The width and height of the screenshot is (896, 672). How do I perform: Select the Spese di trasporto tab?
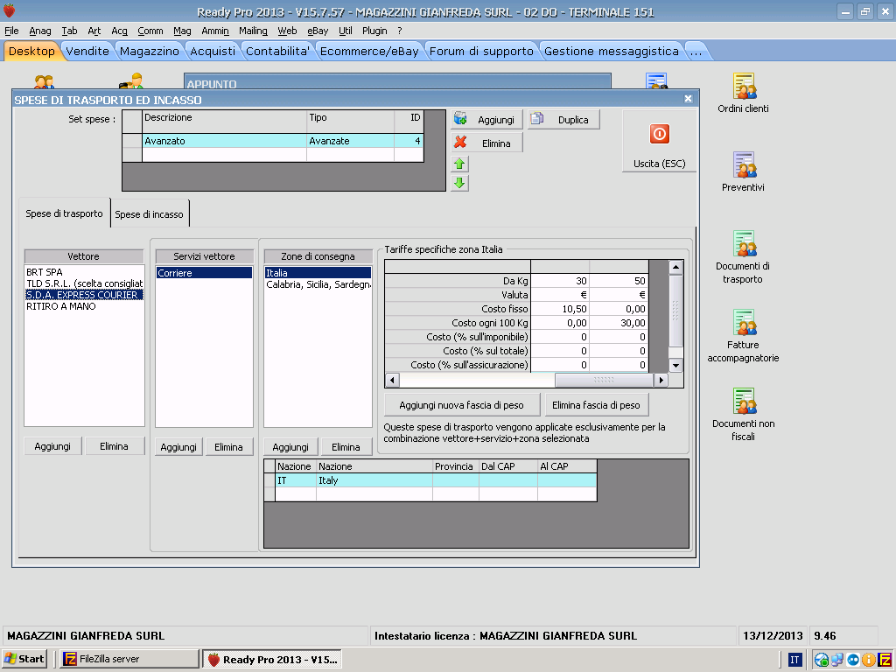pos(64,213)
